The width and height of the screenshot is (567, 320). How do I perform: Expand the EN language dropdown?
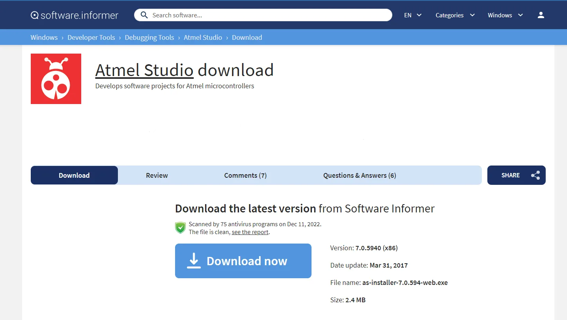412,15
